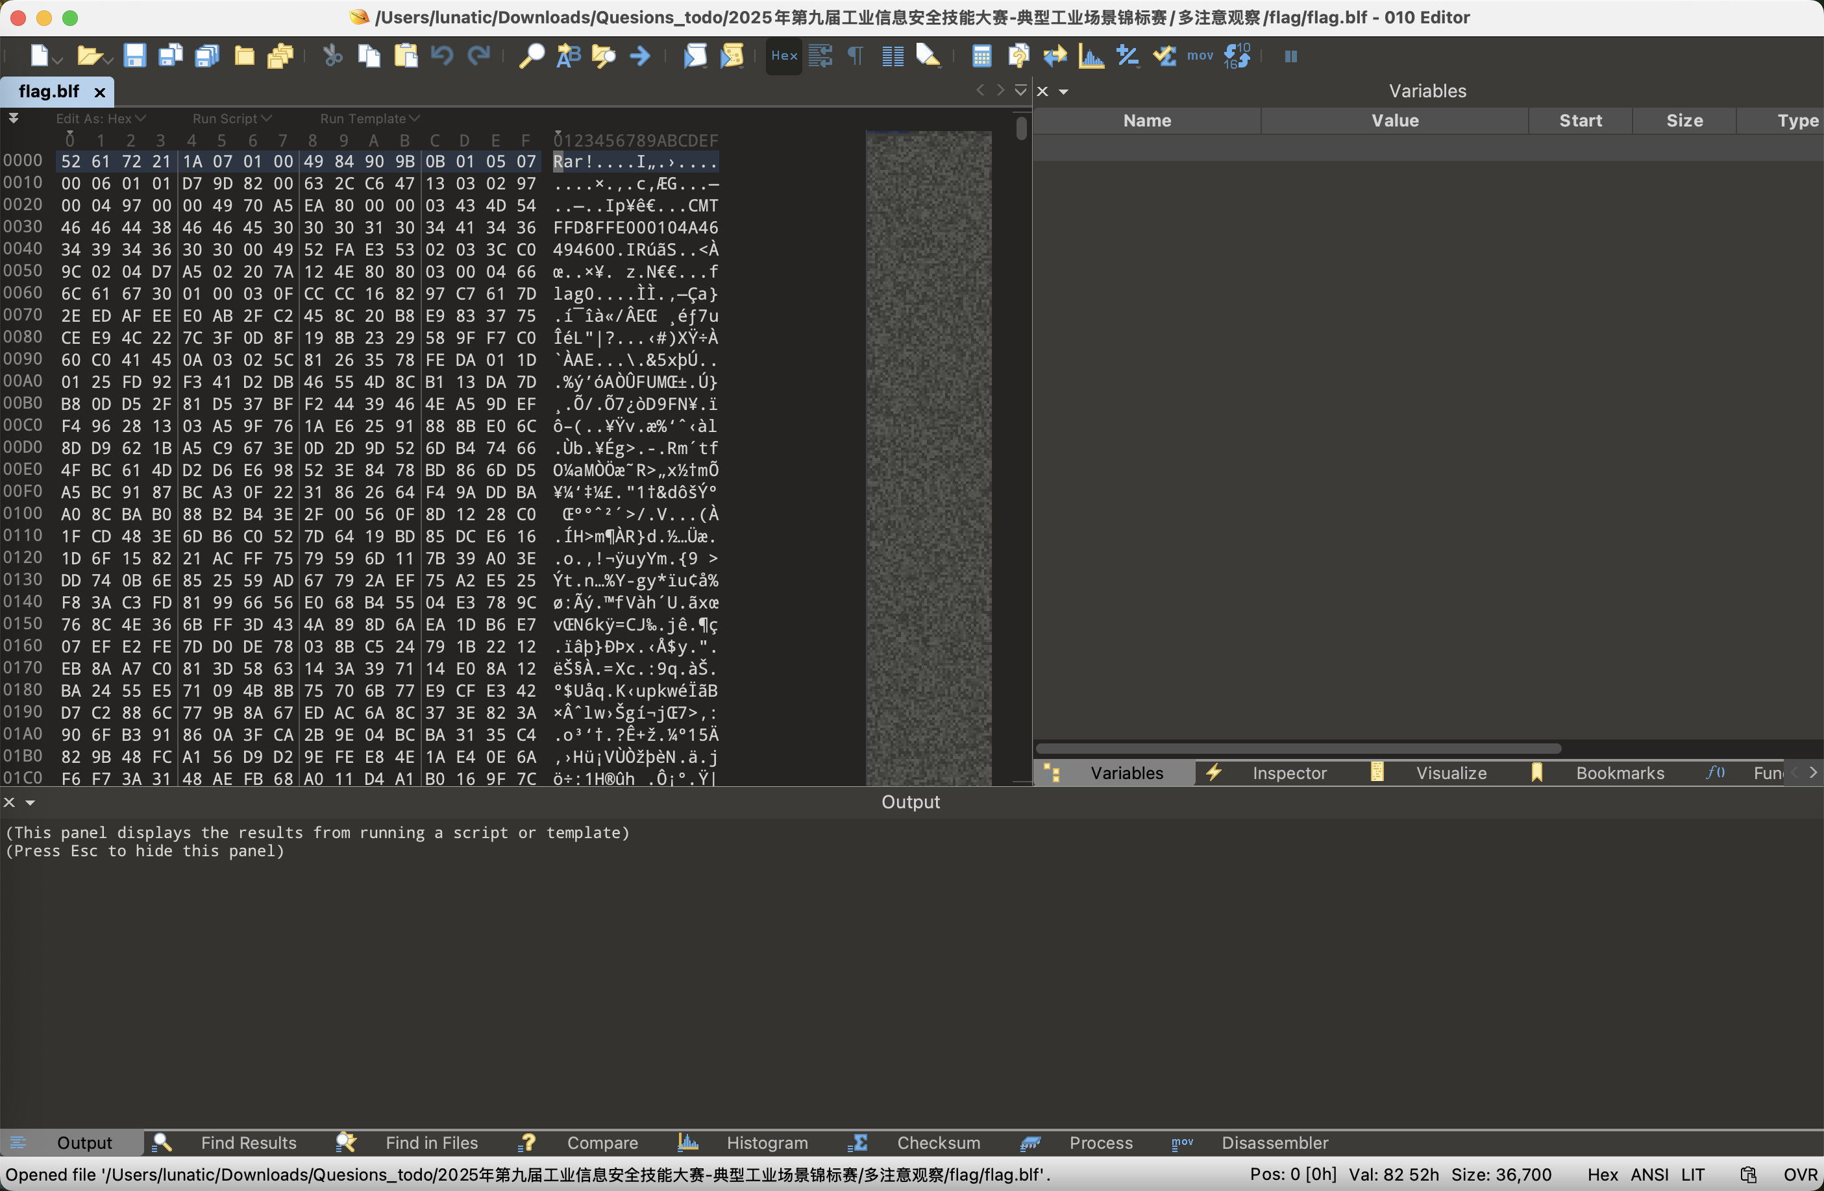Open the Variables panel options arrow
1824x1191 pixels.
(x=1064, y=92)
